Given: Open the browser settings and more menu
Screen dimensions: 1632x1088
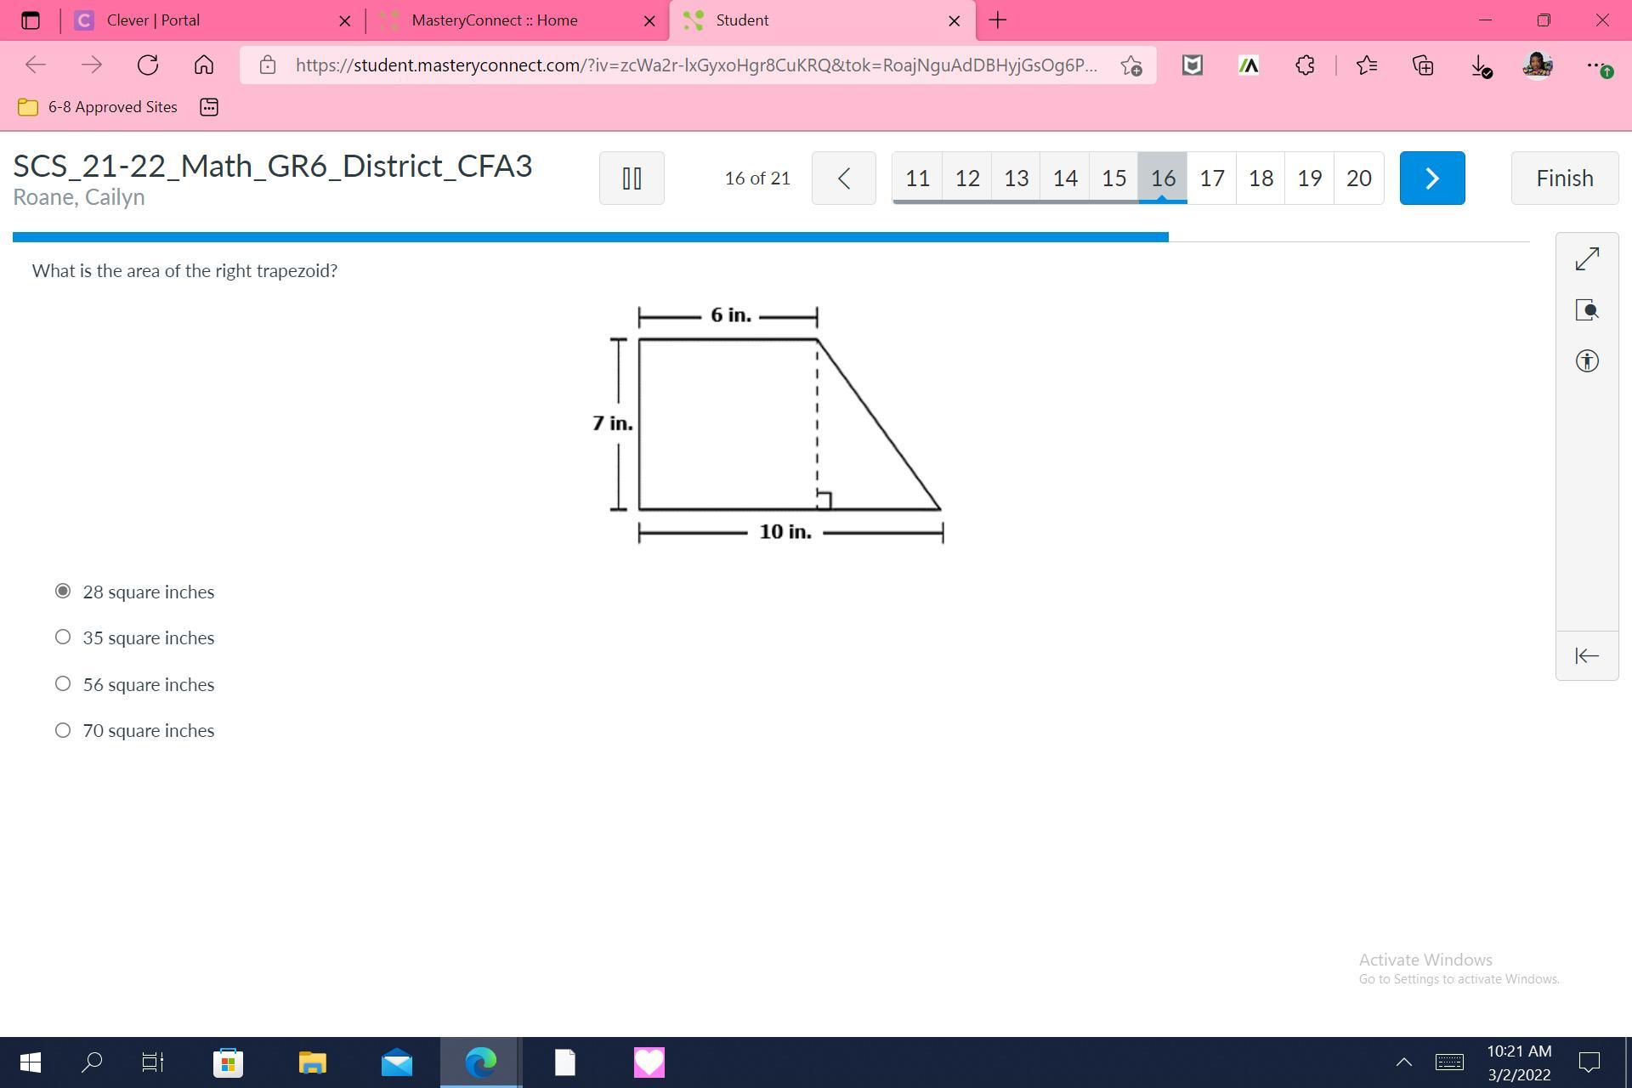Looking at the screenshot, I should pyautogui.click(x=1595, y=65).
